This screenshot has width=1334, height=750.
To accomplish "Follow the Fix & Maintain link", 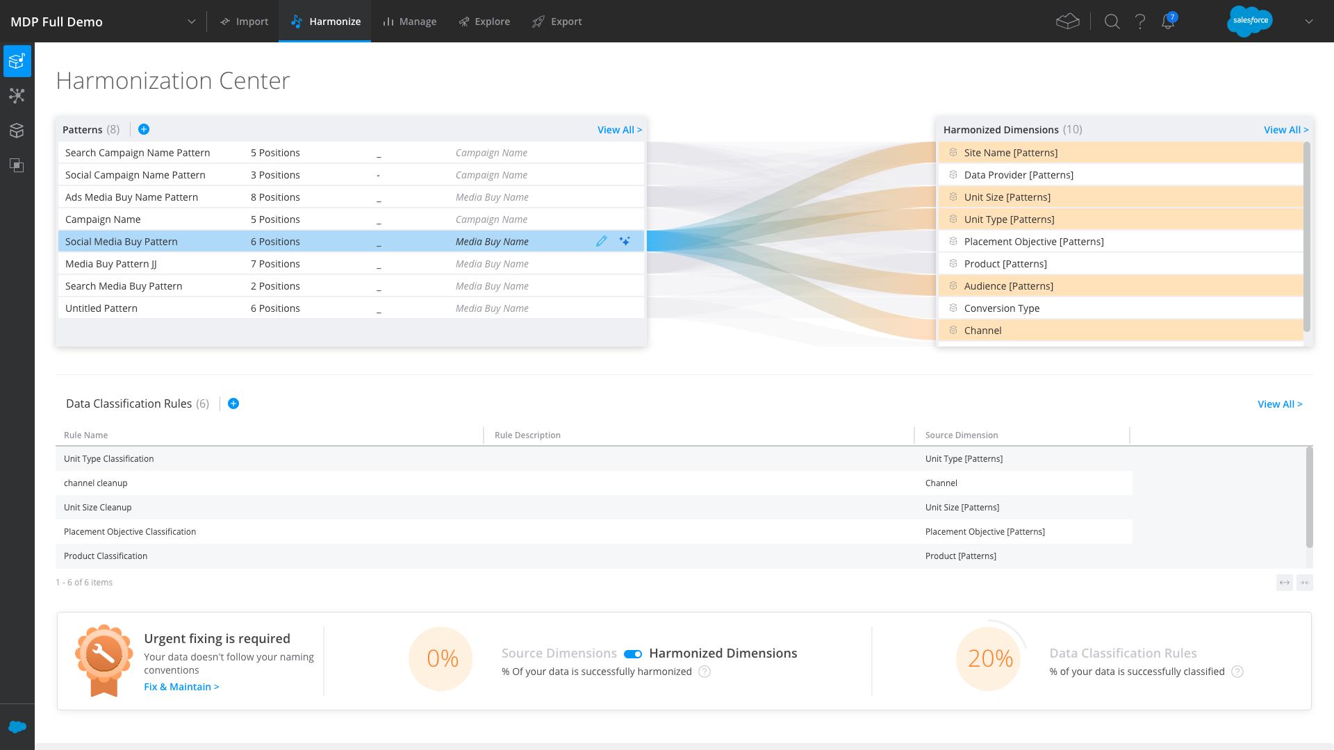I will (x=181, y=686).
